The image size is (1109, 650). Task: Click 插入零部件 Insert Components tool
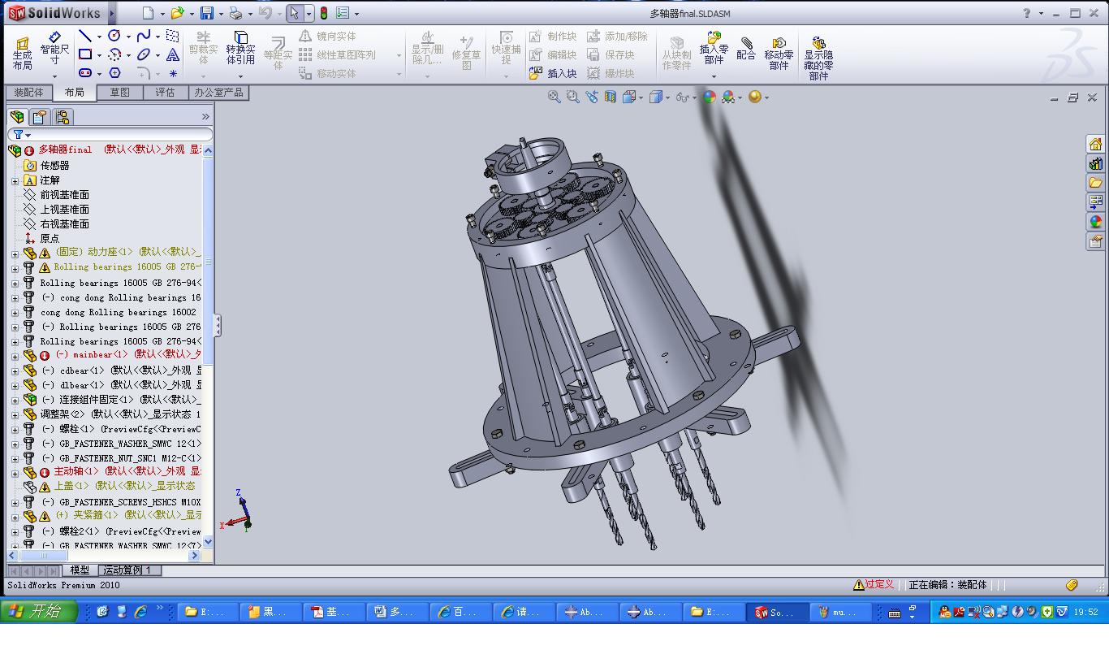click(x=714, y=49)
